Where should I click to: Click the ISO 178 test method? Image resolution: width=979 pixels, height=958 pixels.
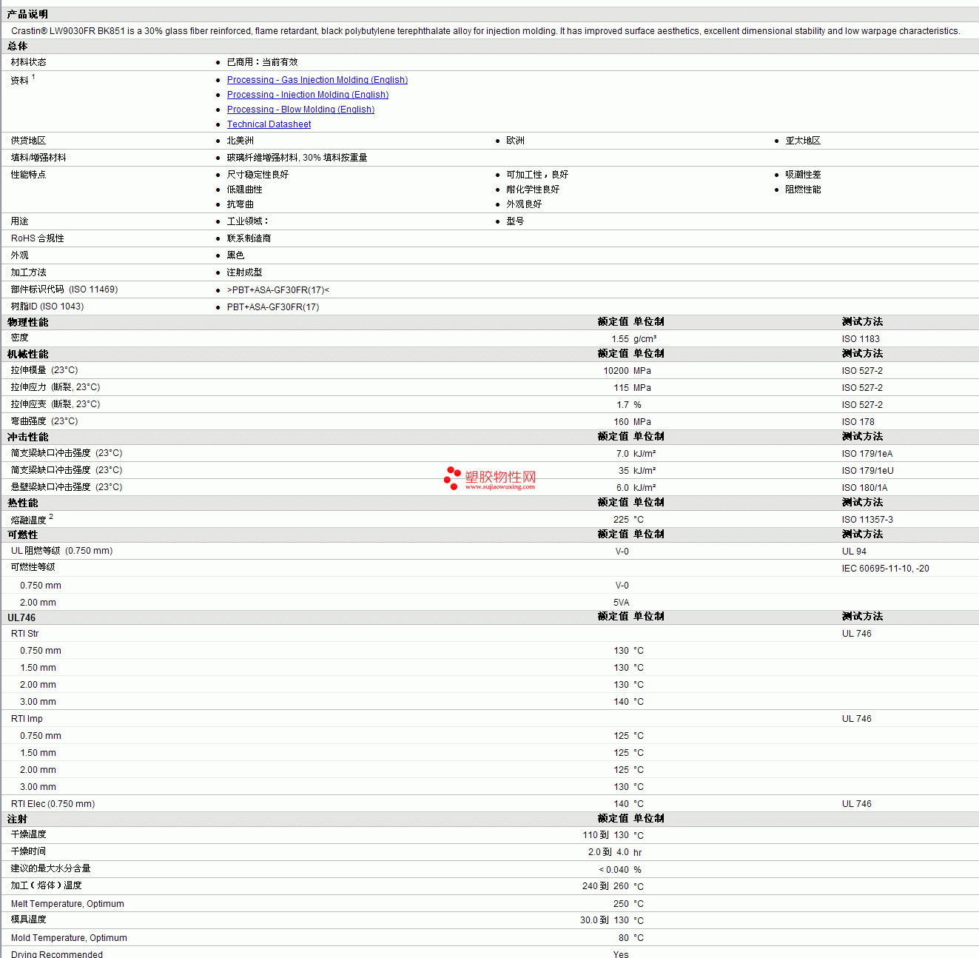point(858,422)
